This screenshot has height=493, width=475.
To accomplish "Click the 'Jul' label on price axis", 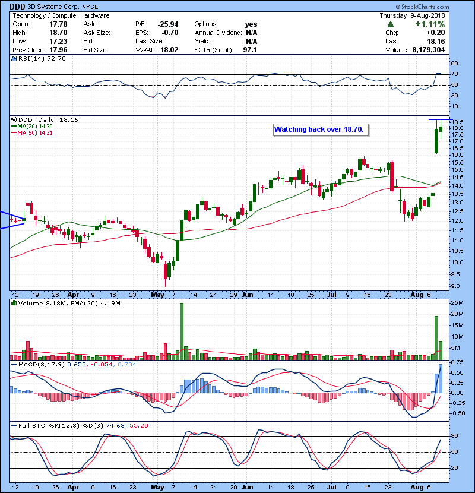I will tap(332, 295).
